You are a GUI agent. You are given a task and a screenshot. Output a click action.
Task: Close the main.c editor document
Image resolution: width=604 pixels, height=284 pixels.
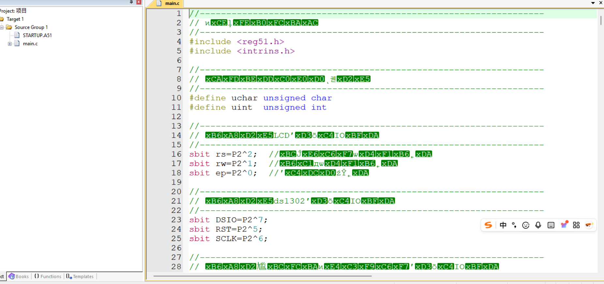tap(601, 3)
